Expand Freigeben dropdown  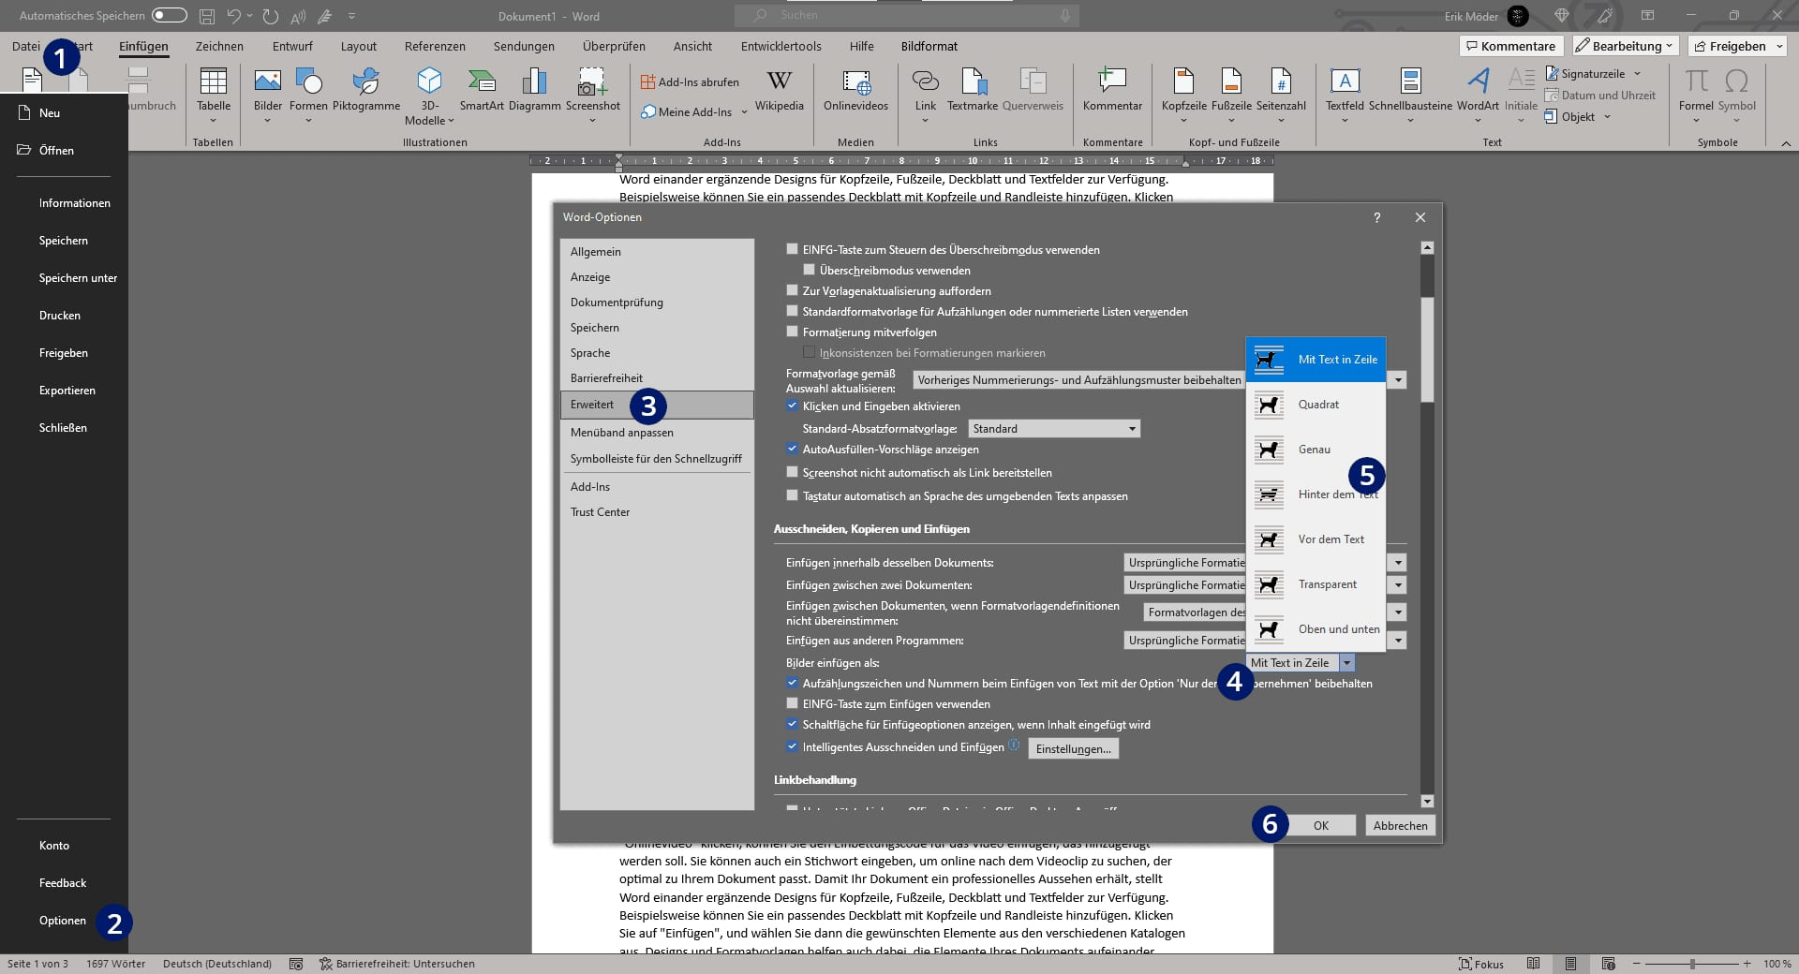tap(1779, 46)
